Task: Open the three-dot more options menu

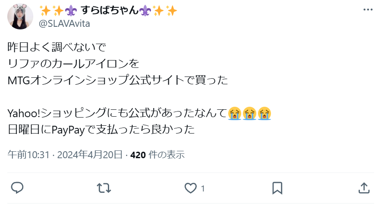Action: [x=368, y=10]
